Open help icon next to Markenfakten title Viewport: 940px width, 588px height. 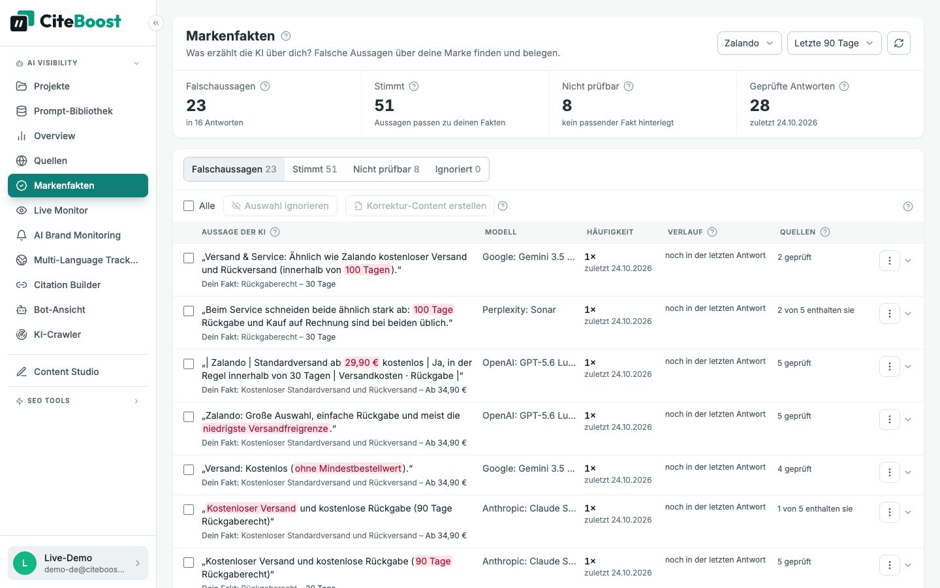286,36
